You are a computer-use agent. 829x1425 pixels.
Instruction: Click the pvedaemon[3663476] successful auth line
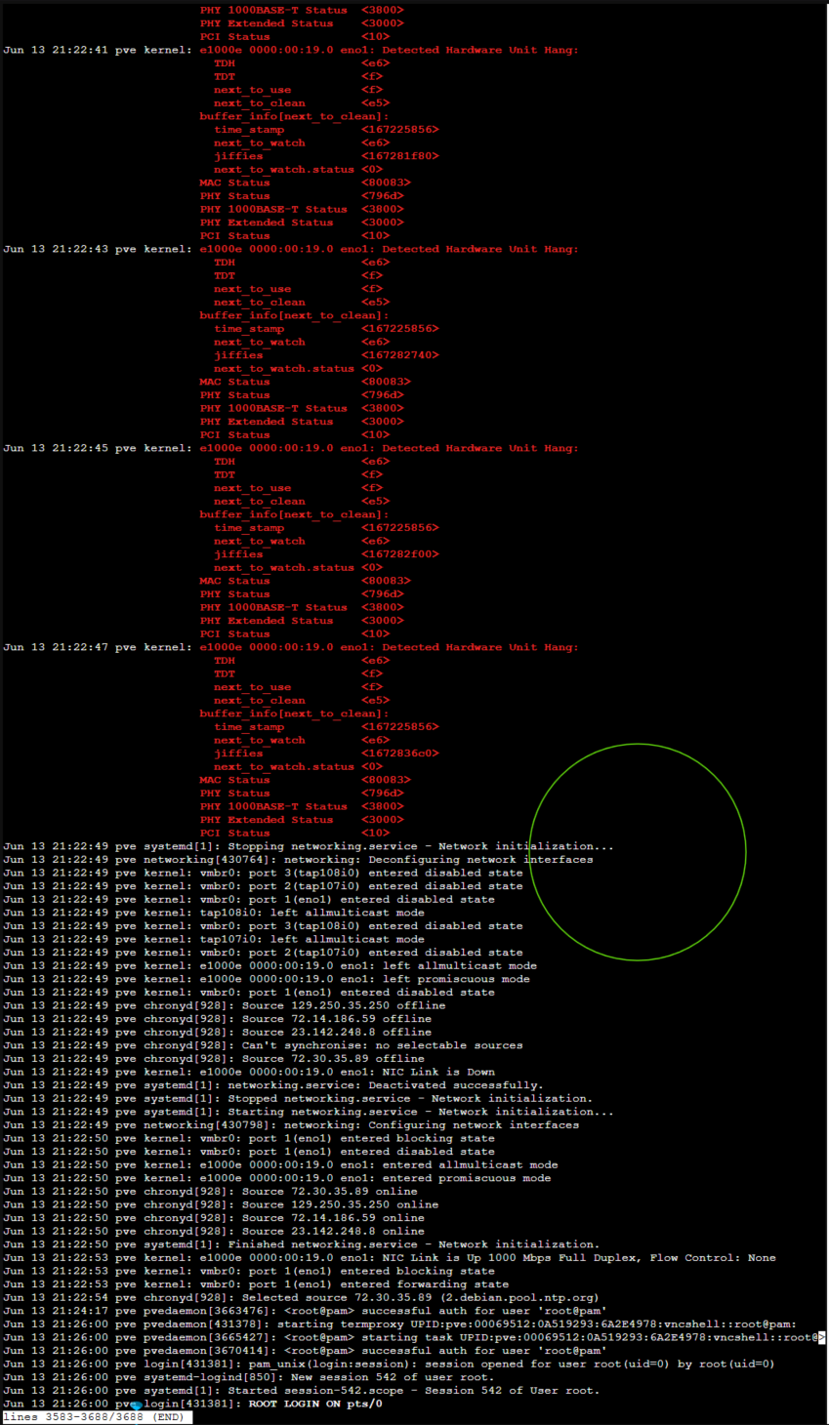305,1311
